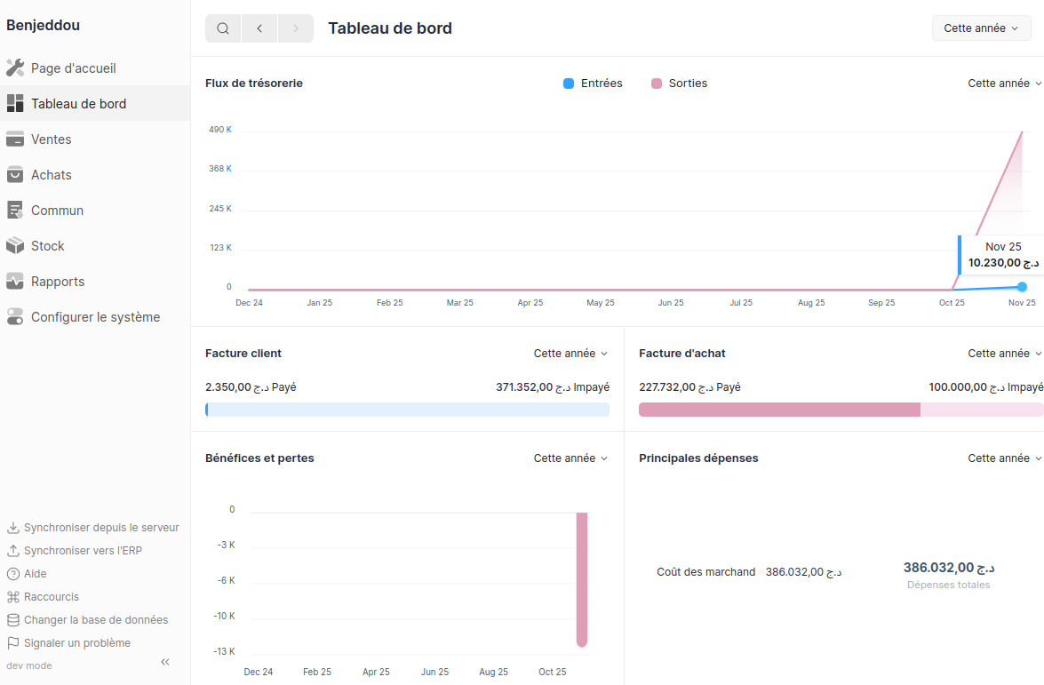
Task: Collapse sidebar with double chevron icon
Action: pos(165,662)
